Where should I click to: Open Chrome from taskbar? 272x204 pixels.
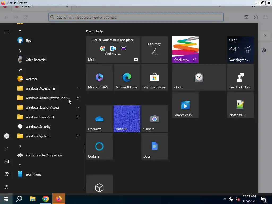(46, 199)
